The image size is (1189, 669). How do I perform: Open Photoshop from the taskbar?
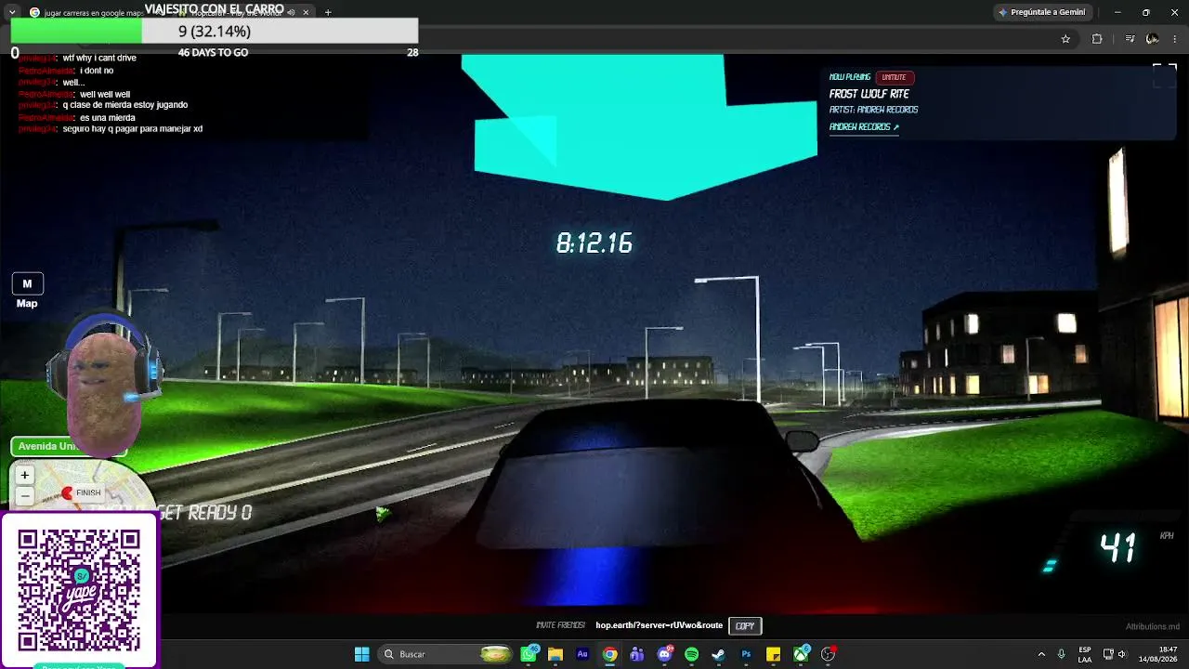click(746, 654)
